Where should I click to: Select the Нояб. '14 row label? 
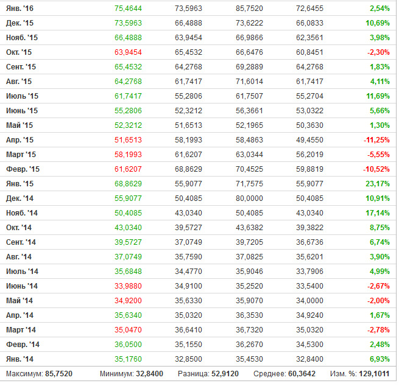(x=22, y=213)
